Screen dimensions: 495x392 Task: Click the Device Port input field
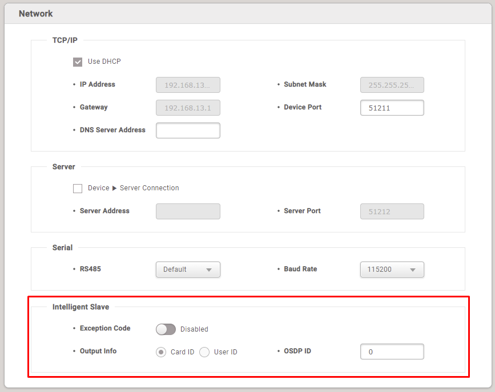[392, 108]
